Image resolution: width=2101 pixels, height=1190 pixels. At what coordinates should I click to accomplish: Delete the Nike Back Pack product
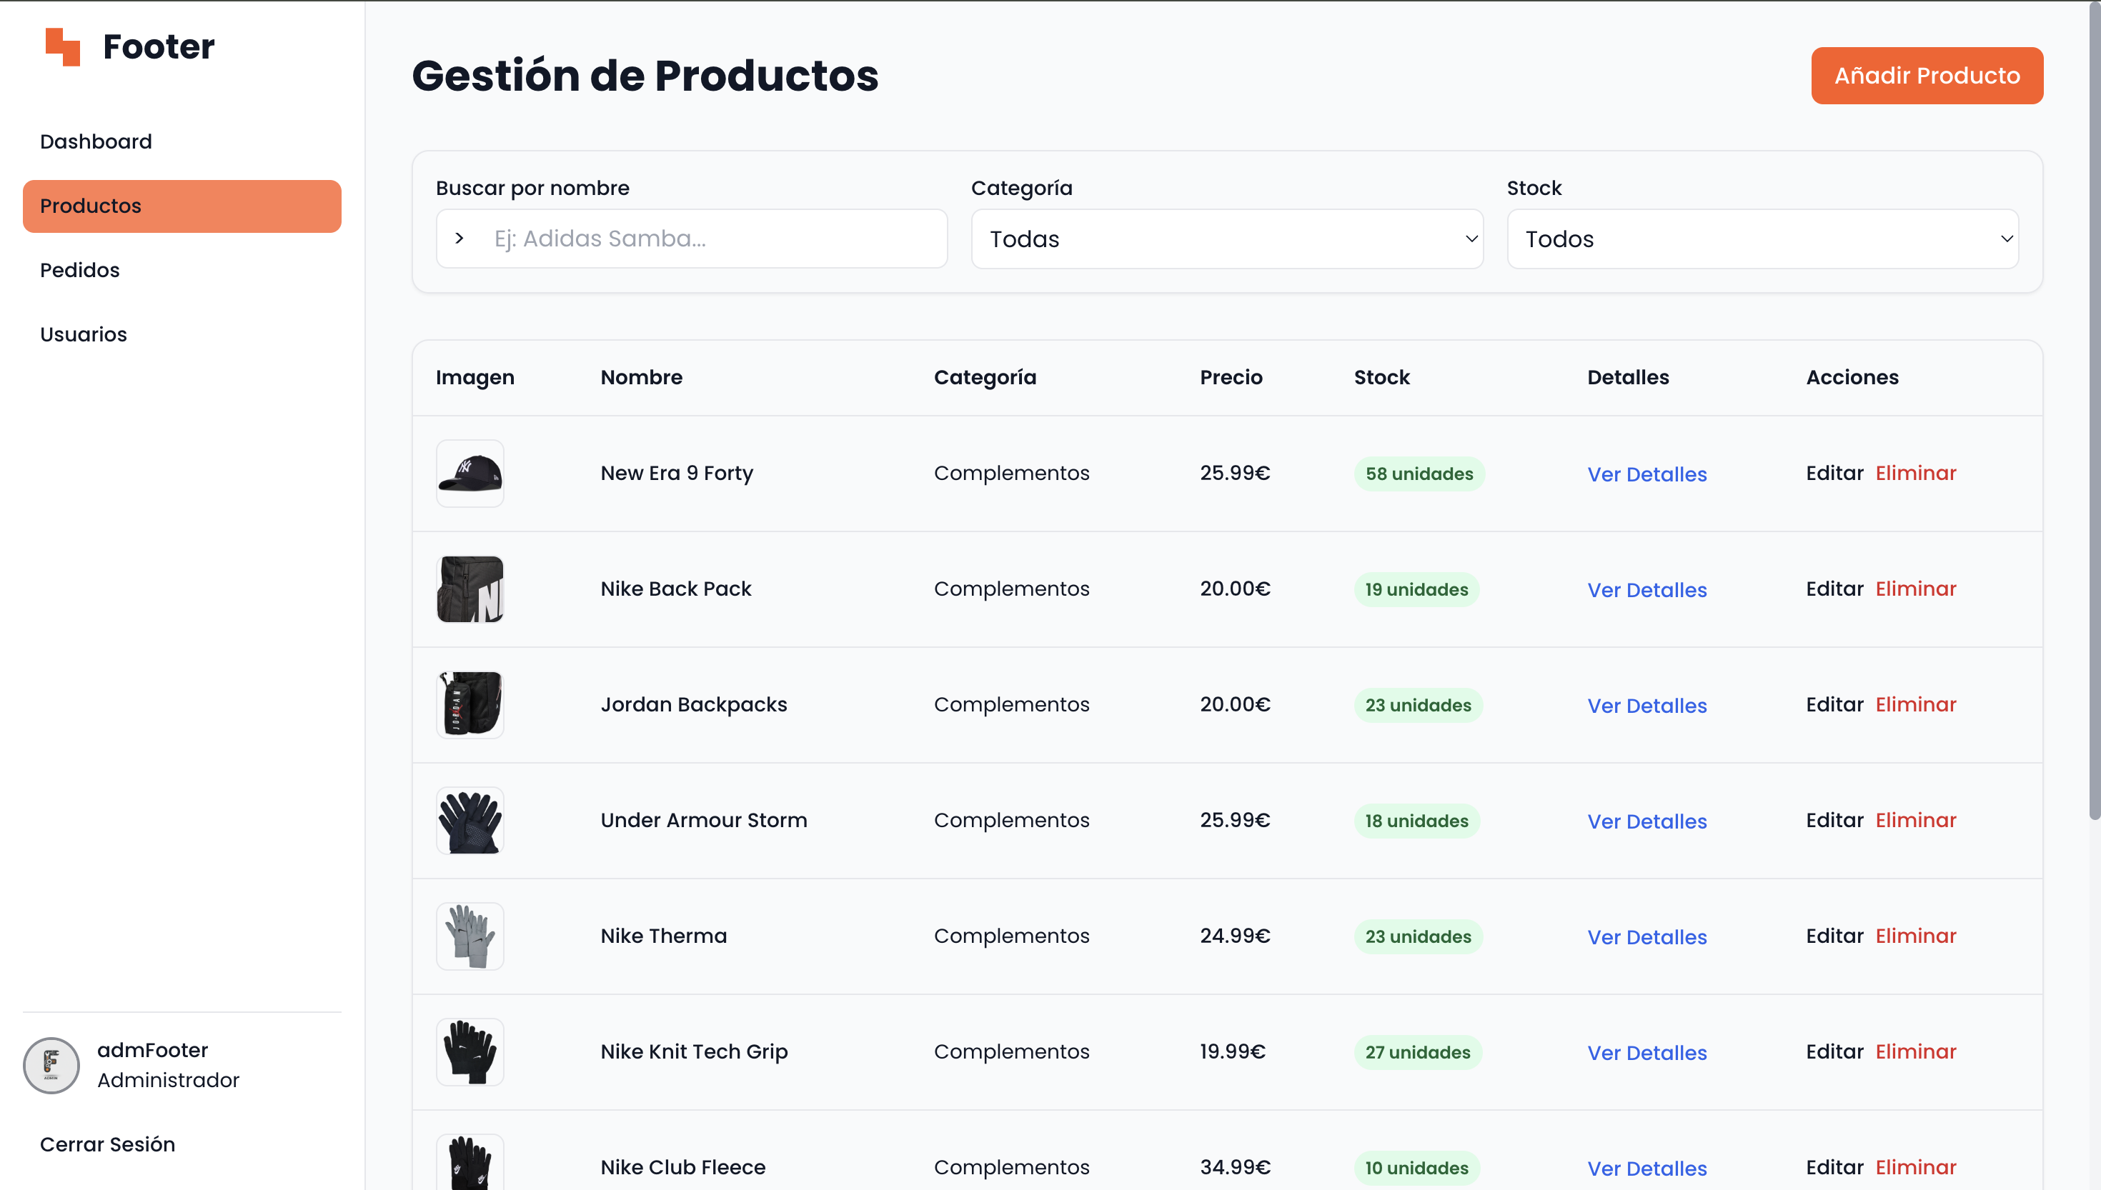coord(1915,589)
